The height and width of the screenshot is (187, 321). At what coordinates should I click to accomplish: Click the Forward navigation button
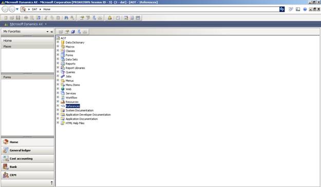tap(12, 9)
